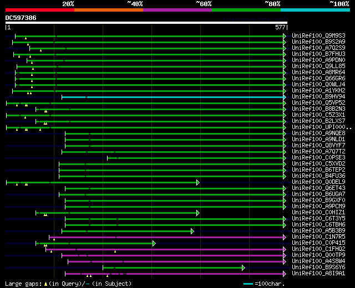Click the UniRef100_B6TEP2 hit label

click(x=318, y=170)
